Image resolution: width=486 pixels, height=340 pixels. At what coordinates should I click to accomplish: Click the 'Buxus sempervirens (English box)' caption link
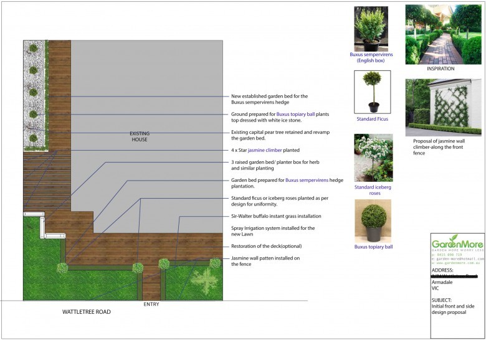(x=371, y=57)
